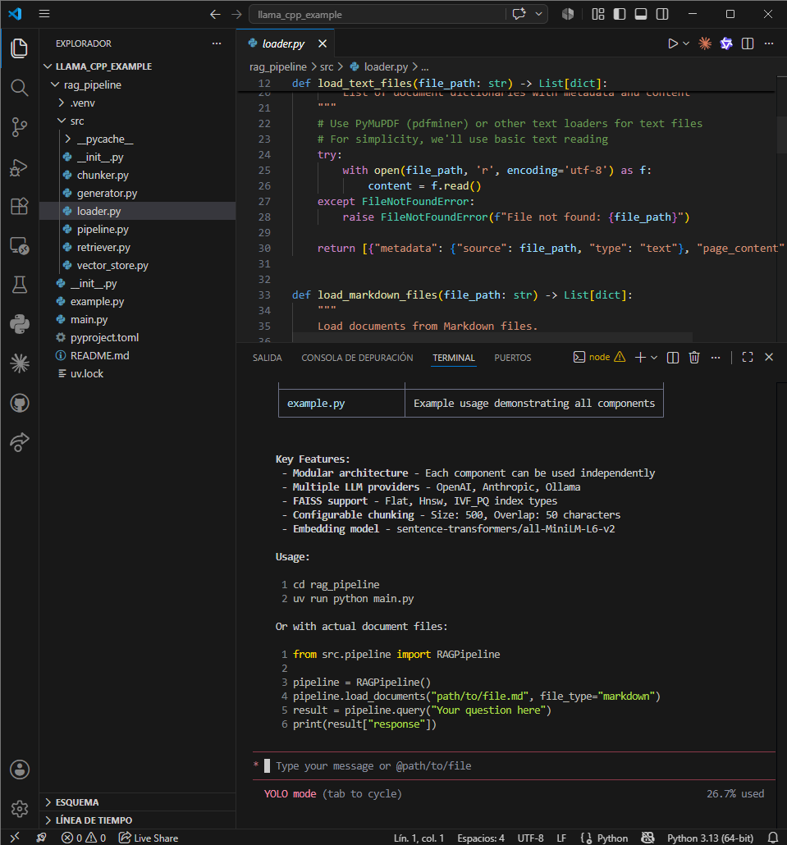787x845 pixels.
Task: Go back with the left arrow
Action: [x=215, y=15]
